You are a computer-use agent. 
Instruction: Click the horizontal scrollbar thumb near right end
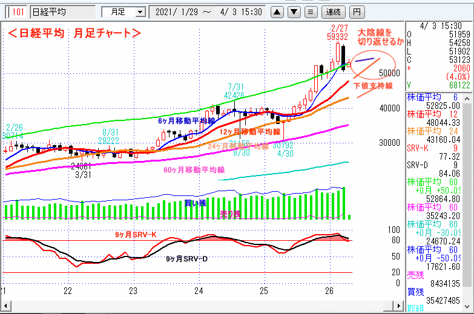coord(389,306)
